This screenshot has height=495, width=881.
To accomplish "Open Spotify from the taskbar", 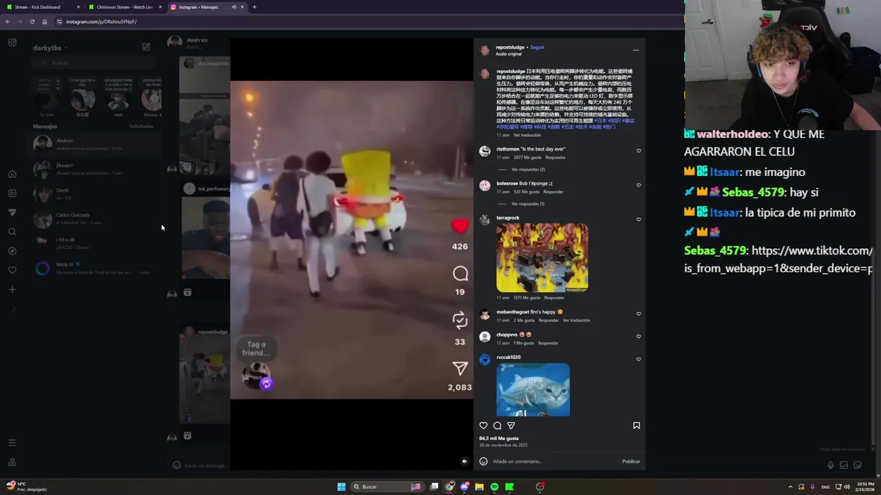I will (494, 487).
